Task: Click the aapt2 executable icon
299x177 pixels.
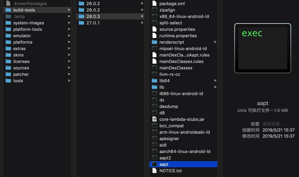Action: [x=154, y=158]
